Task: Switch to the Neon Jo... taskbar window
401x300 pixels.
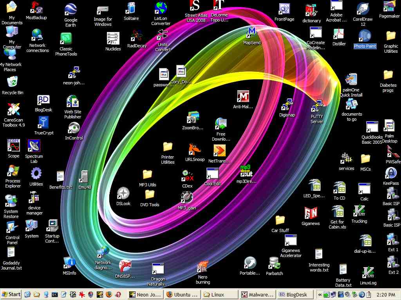Action: point(145,295)
